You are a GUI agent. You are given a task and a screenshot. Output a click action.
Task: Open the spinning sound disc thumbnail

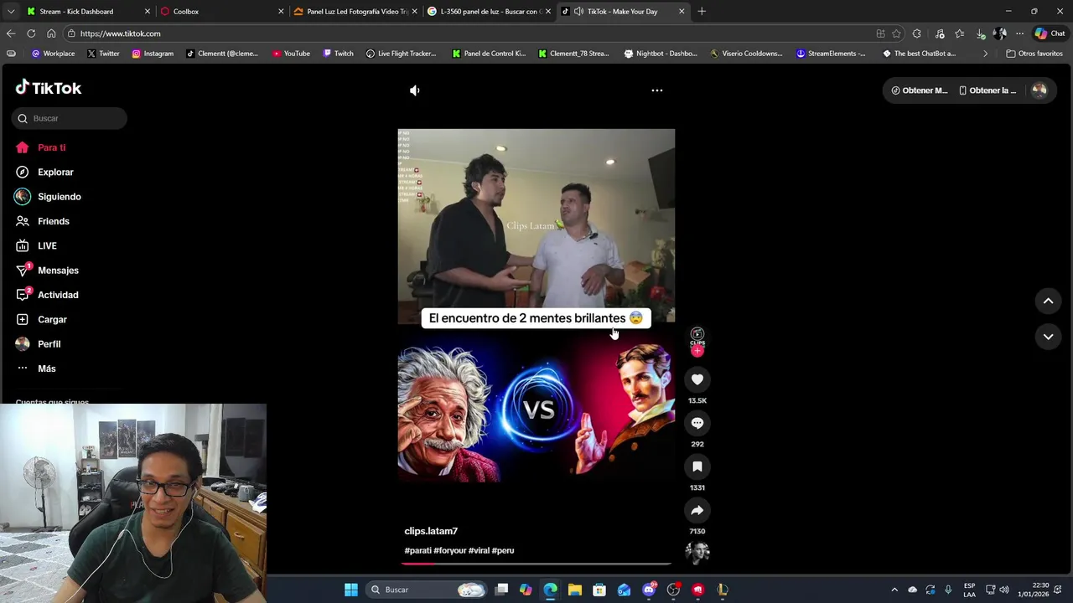tap(697, 552)
